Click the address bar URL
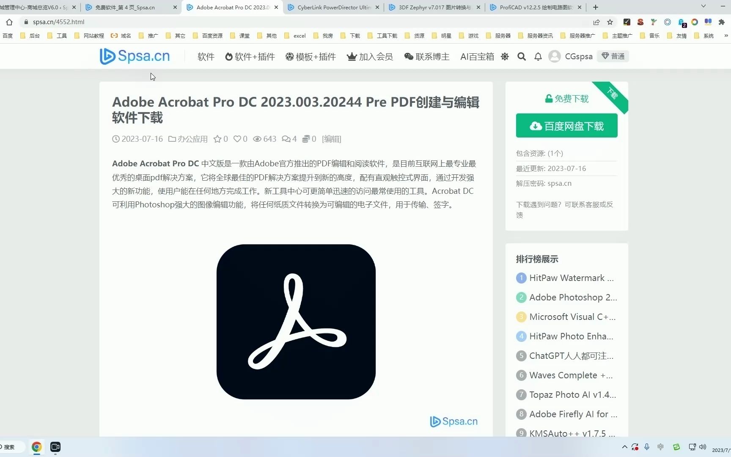The height and width of the screenshot is (457, 731). coord(59,22)
